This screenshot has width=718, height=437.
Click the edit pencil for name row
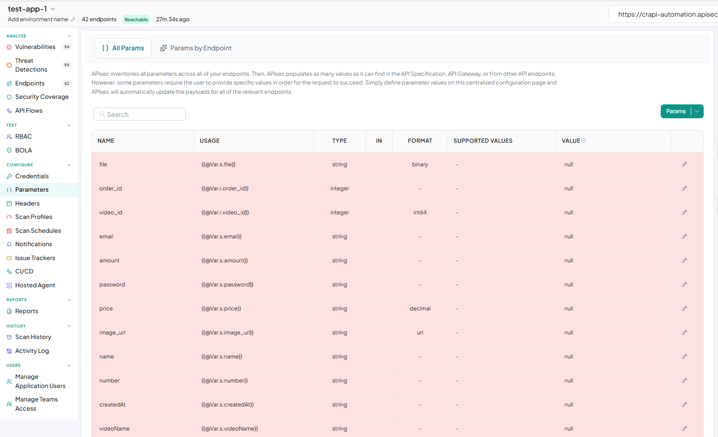point(684,357)
